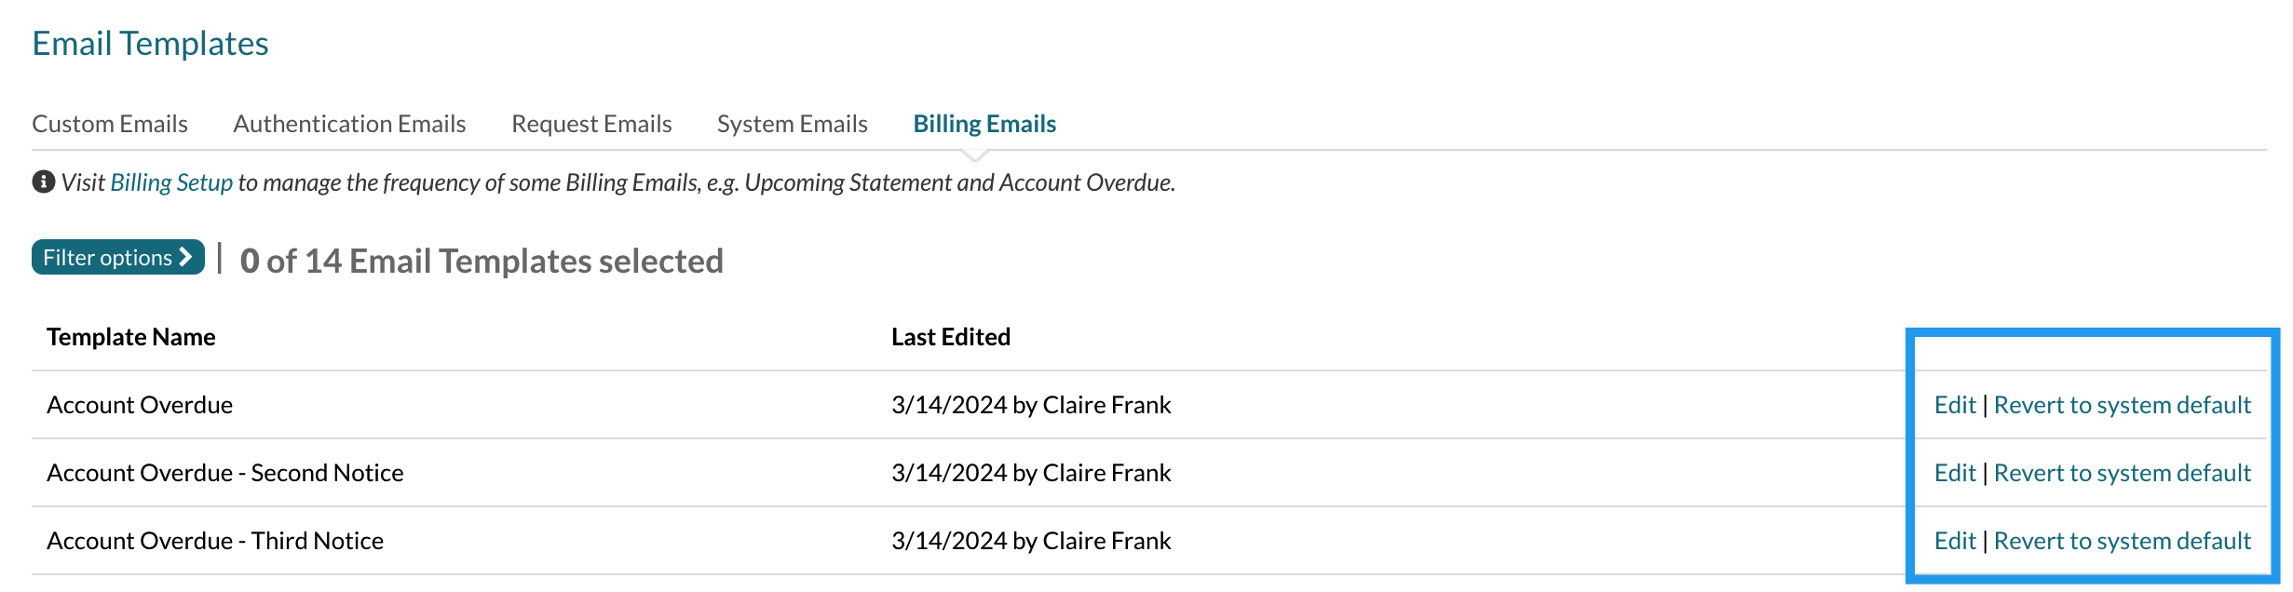Click the info icon beside Visit Billing Setup

point(43,182)
